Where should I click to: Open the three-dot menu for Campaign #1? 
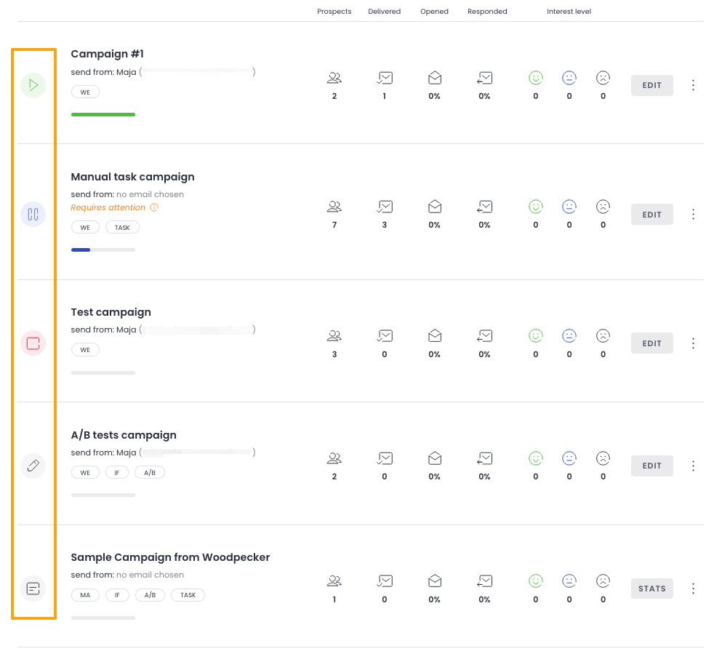tap(693, 85)
